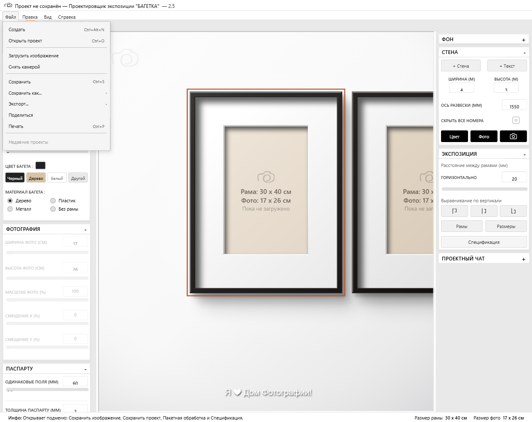Click the + Текст button
The height and width of the screenshot is (422, 532).
507,66
